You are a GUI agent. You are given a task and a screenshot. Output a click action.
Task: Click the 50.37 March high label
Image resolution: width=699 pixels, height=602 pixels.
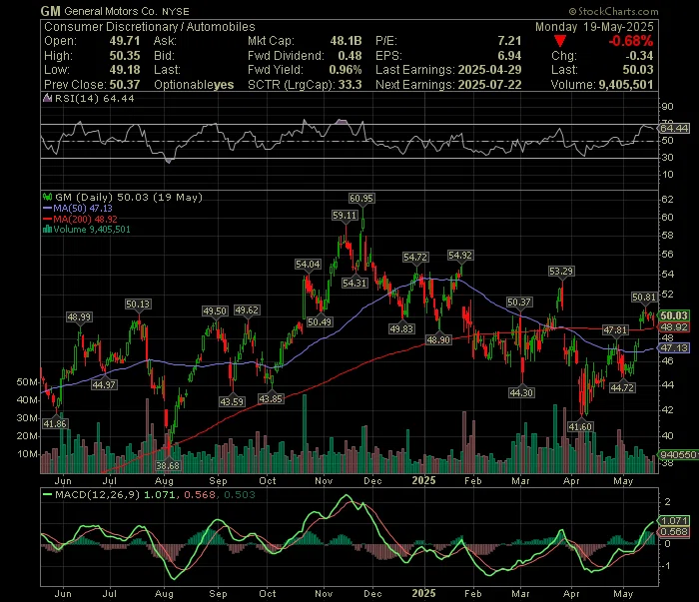(x=519, y=302)
